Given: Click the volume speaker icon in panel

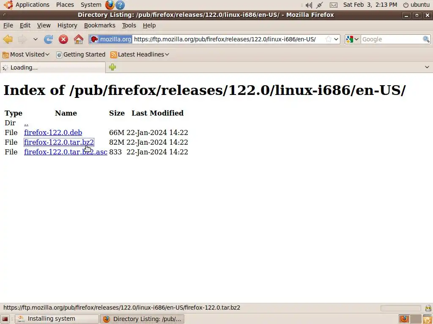Looking at the screenshot, I should click(309, 5).
